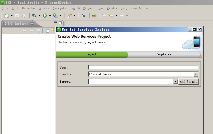Open the Search menu
The height and width of the screenshot is (134, 213).
pyautogui.click(x=75, y=8)
